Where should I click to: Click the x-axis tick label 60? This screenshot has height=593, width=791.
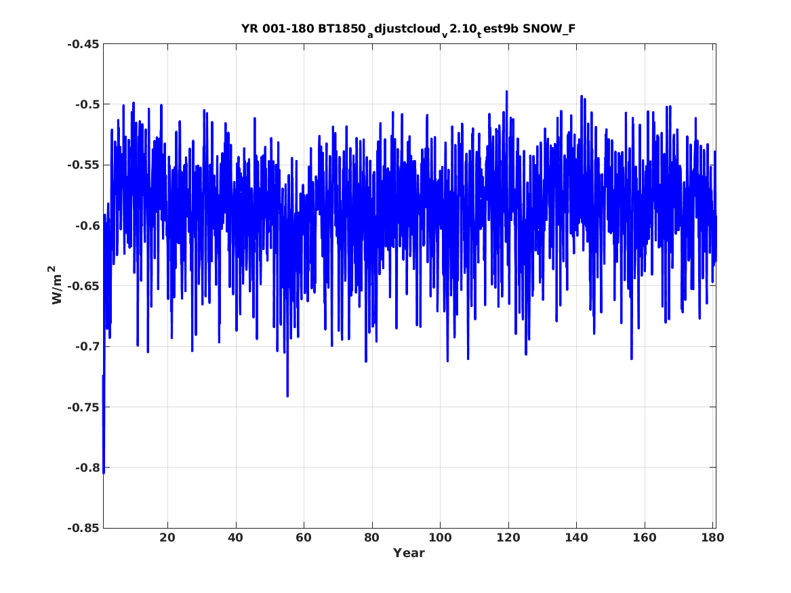pyautogui.click(x=304, y=537)
